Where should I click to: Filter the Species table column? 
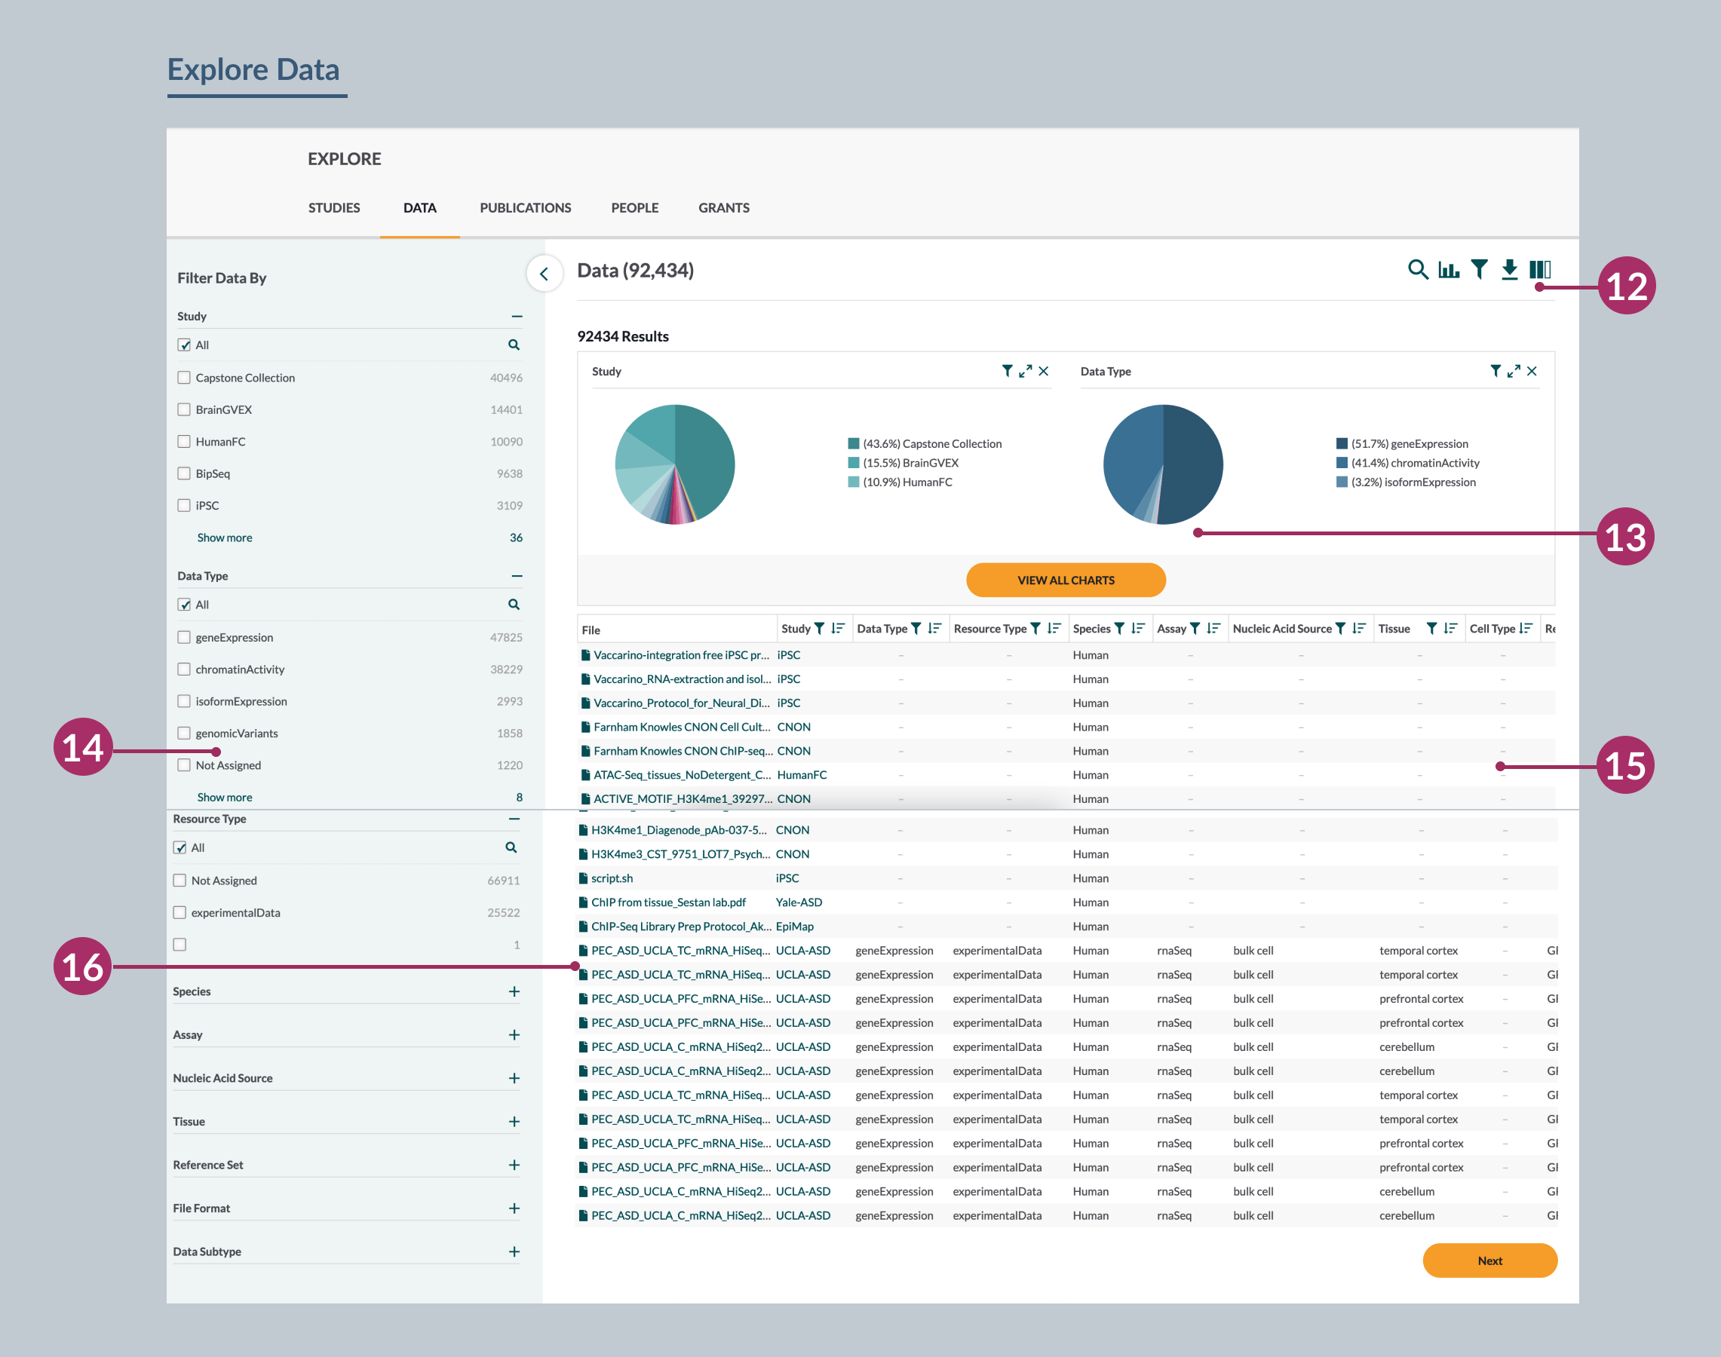1119,629
